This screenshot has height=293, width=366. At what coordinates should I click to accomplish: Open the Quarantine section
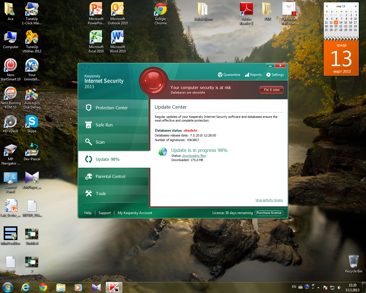(x=229, y=75)
